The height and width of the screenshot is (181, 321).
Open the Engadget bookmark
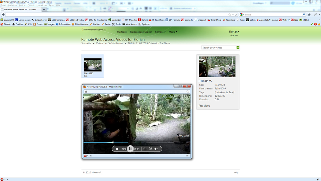[x=200, y=20]
